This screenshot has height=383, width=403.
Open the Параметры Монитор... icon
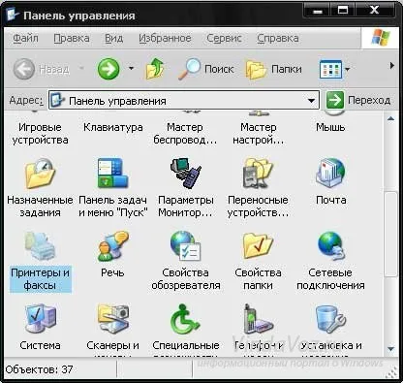coord(186,174)
